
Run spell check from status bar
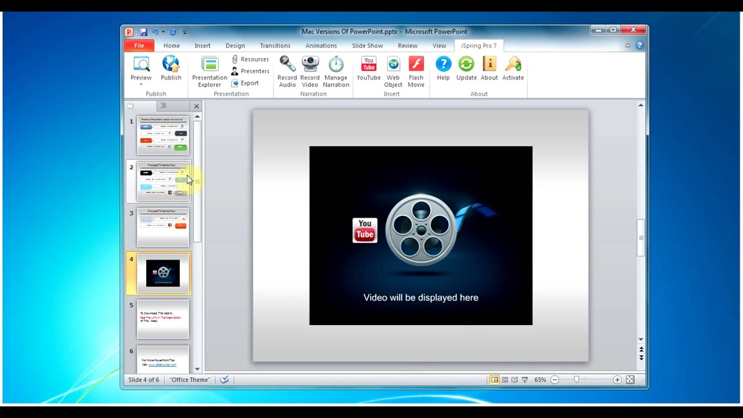(x=224, y=380)
